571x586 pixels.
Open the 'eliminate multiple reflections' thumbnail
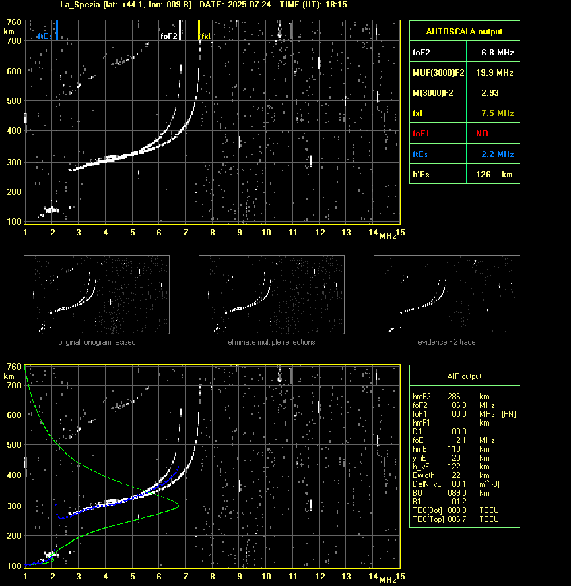pos(271,295)
